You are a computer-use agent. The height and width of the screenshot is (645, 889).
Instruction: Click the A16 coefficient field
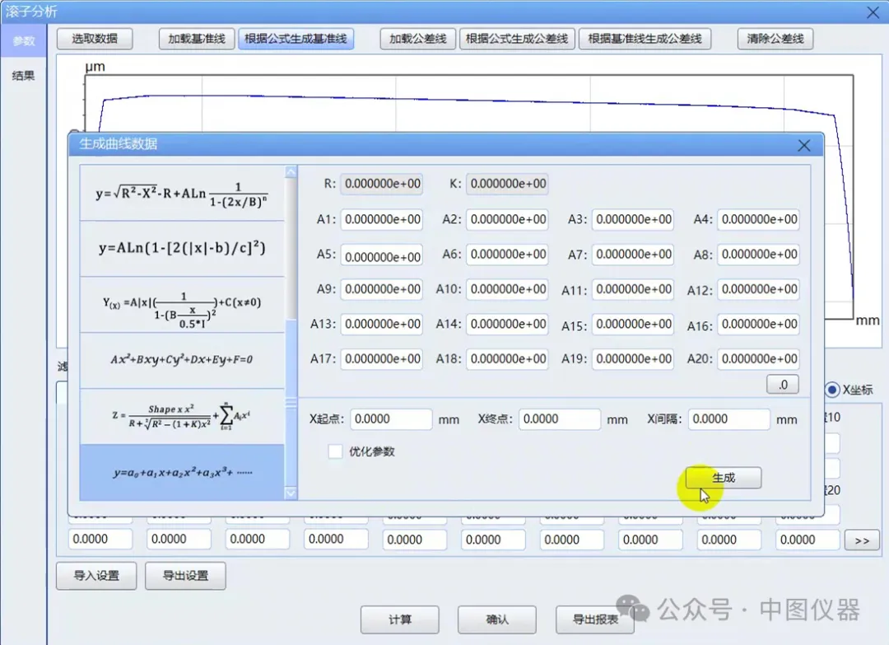(x=759, y=325)
